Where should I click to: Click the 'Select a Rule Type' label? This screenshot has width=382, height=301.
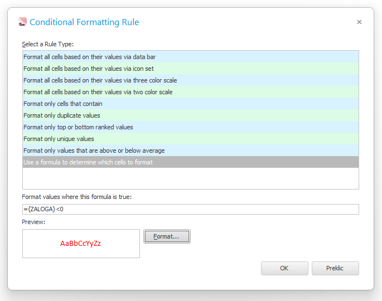[48, 44]
